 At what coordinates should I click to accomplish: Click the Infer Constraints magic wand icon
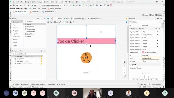tap(63, 22)
